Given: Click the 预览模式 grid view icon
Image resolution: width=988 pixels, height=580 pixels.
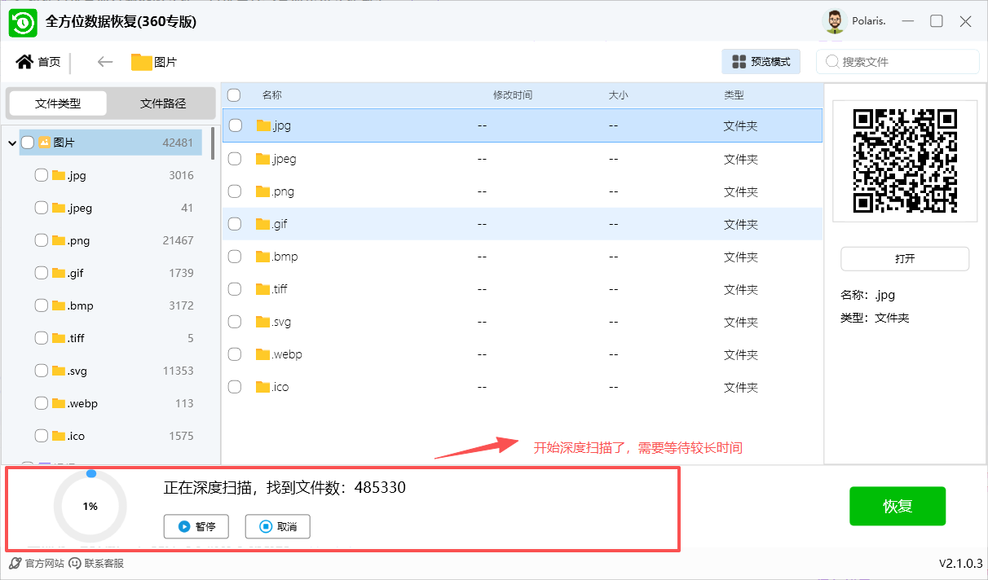Looking at the screenshot, I should 739,62.
